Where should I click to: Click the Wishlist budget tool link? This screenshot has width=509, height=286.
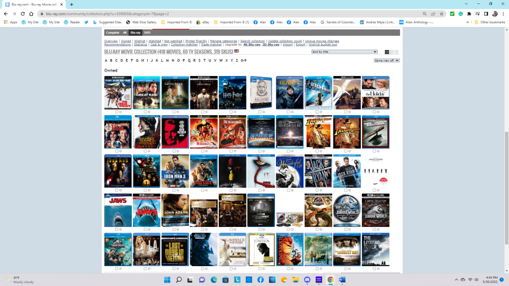point(324,45)
